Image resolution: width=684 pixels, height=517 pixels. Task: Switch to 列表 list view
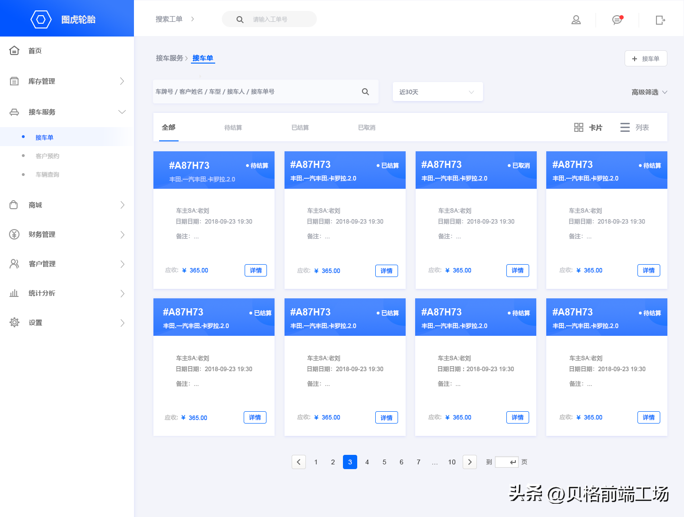[x=635, y=128]
